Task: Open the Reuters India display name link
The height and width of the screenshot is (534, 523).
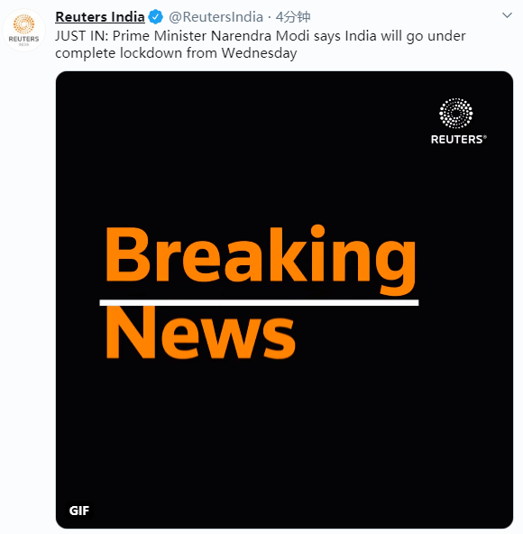Action: click(100, 16)
